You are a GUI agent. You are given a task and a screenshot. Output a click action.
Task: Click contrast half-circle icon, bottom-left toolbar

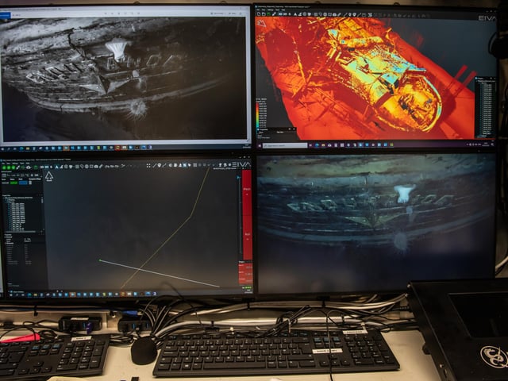(171, 165)
